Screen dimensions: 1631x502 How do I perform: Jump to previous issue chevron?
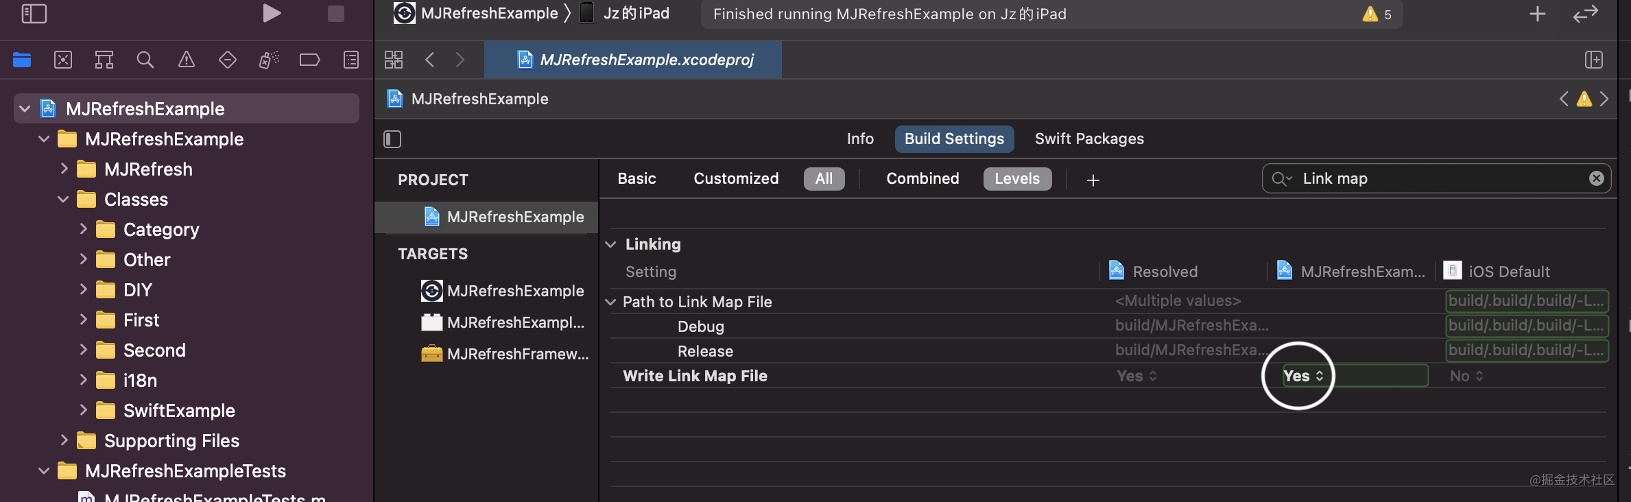1564,99
